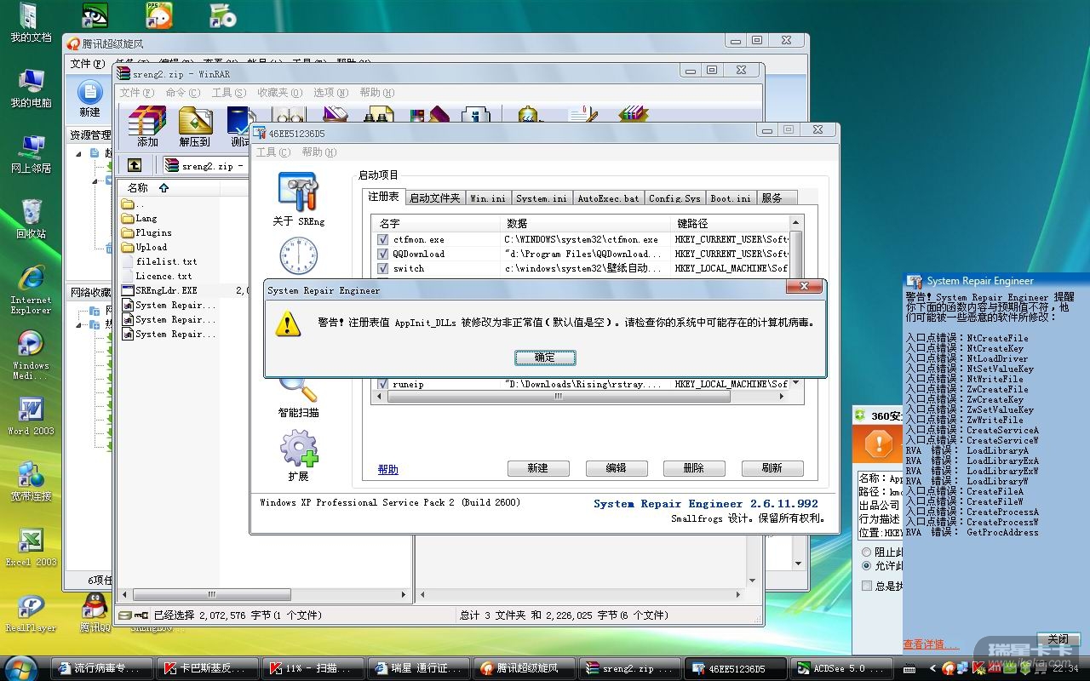Select filelist.txt in WinRAR file list
Screen dimensions: 1090x681
[159, 261]
